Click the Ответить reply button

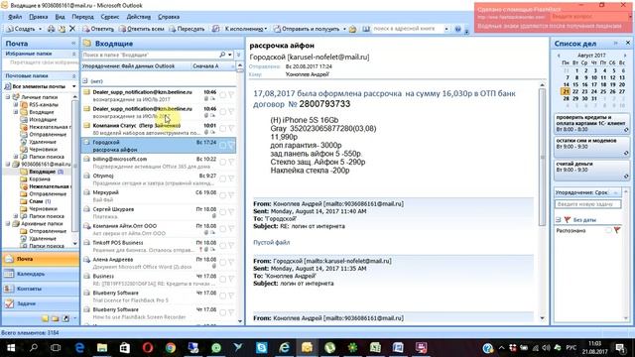pyautogui.click(x=98, y=29)
